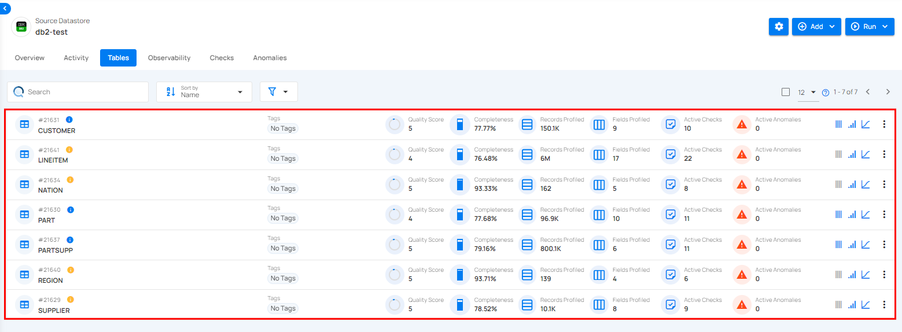Open the Add button dropdown
Screen dimensions: 902x332
(x=816, y=27)
